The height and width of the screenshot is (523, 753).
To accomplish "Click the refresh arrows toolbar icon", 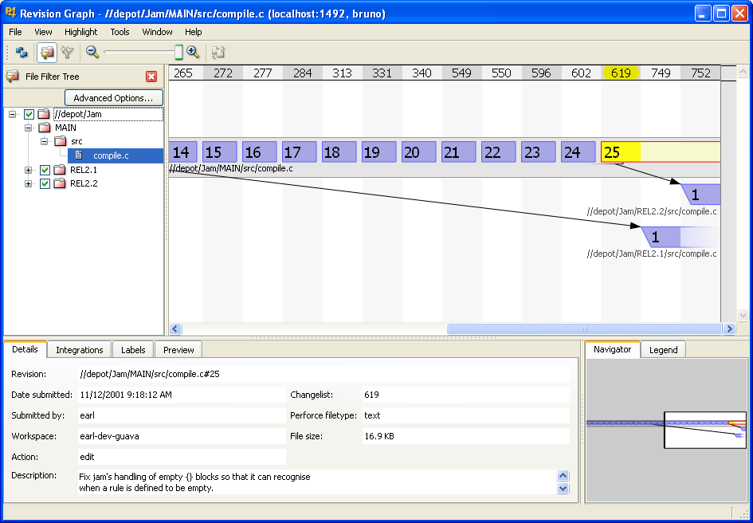I will tap(22, 53).
